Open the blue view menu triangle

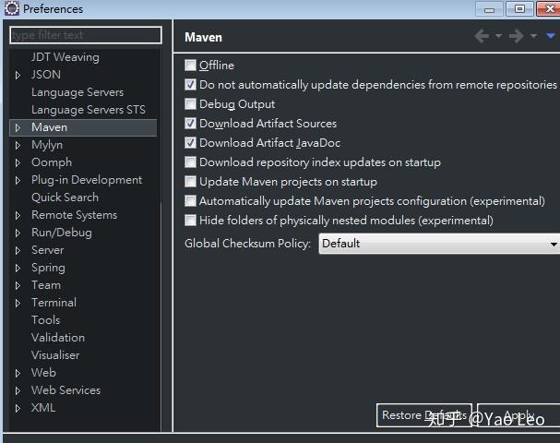click(551, 36)
